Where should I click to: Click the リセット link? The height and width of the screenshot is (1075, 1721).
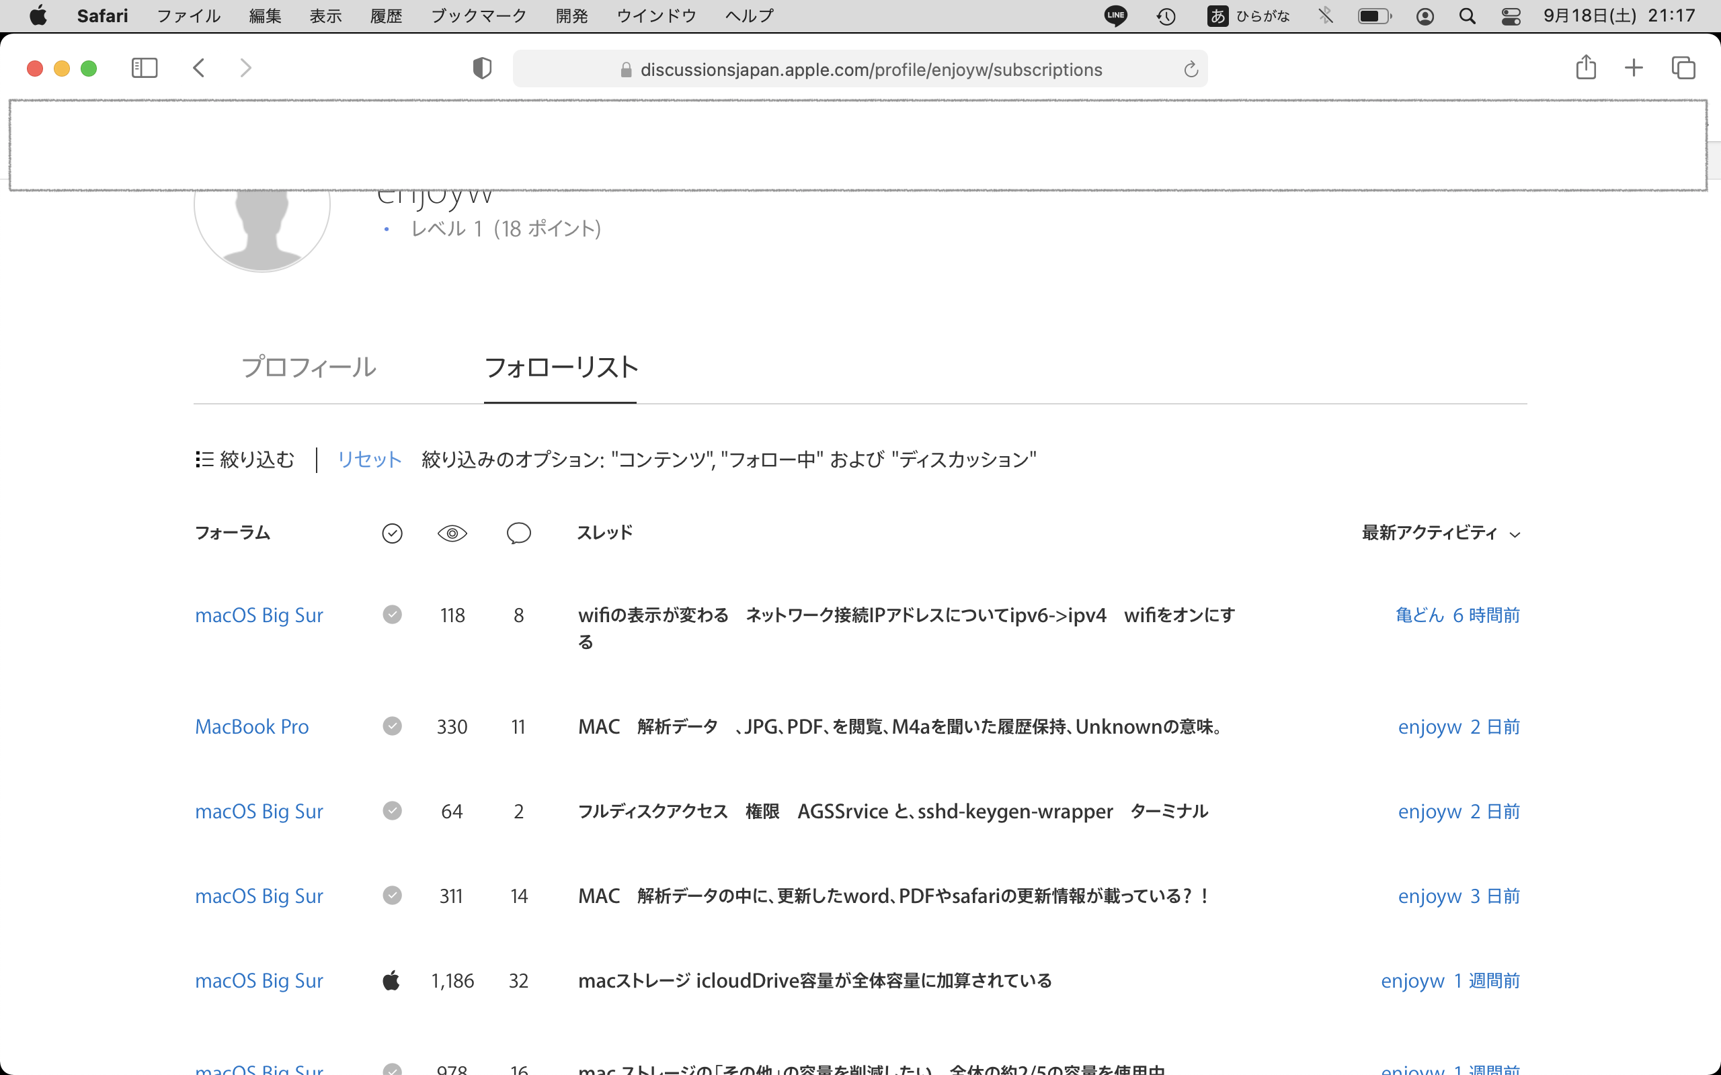369,460
